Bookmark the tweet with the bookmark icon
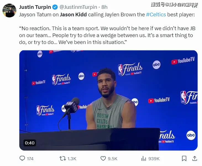202x166 pixels. pyautogui.click(x=184, y=159)
